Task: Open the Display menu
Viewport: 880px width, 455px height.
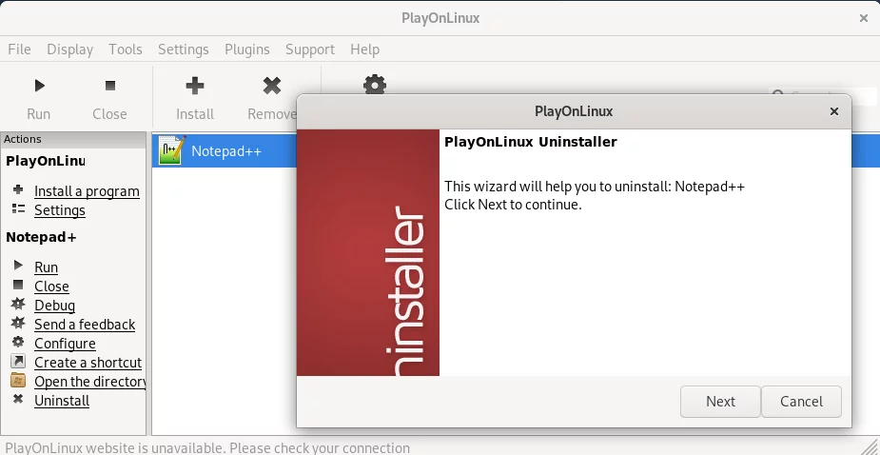Action: click(69, 49)
